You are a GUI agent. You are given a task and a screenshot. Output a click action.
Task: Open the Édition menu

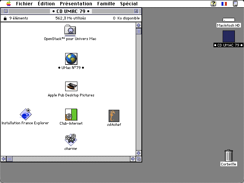point(47,3)
